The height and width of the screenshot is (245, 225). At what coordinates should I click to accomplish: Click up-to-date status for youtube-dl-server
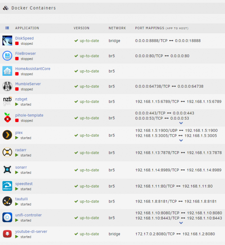click(x=87, y=234)
